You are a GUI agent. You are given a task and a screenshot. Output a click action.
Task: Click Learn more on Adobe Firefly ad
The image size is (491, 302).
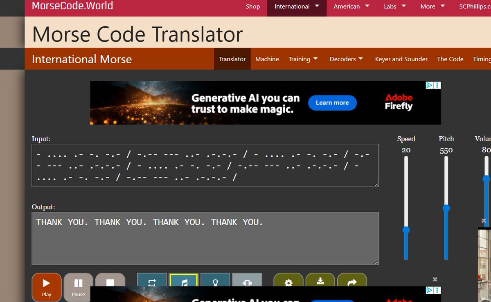(x=332, y=103)
